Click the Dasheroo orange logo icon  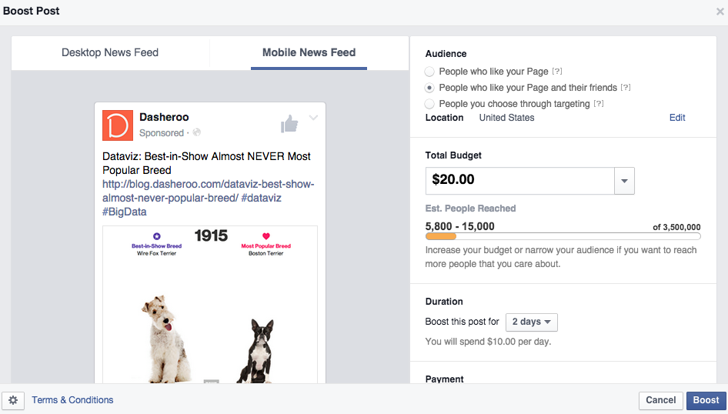click(118, 125)
